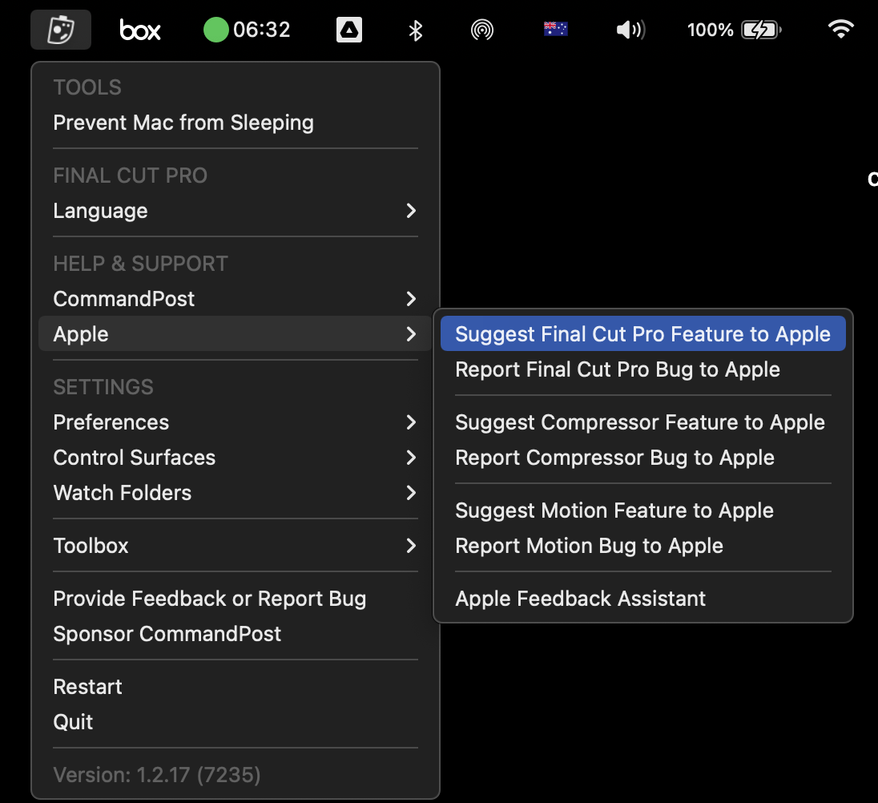This screenshot has width=878, height=803.
Task: Expand the Toolbox submenu
Action: pos(236,546)
